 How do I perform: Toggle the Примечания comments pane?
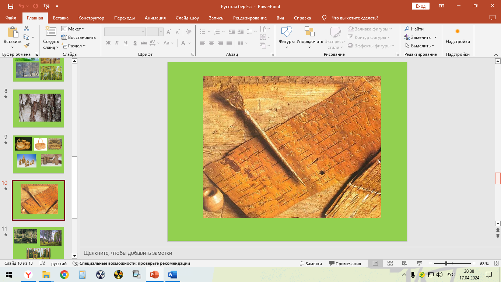coord(345,263)
